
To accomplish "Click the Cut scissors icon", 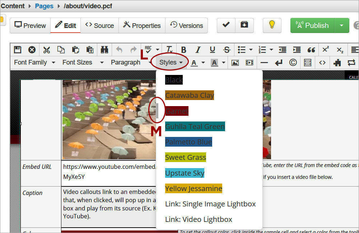I will tap(46, 50).
